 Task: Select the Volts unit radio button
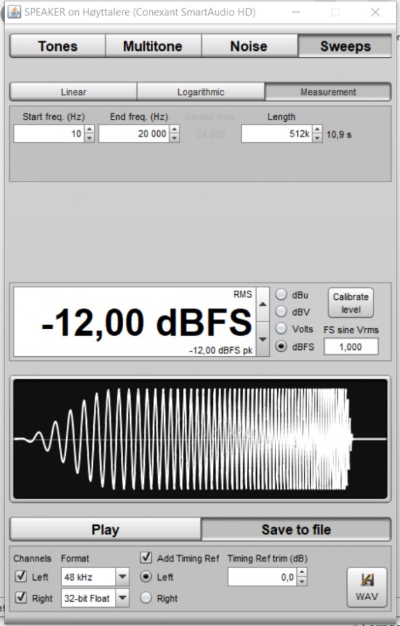pos(281,328)
